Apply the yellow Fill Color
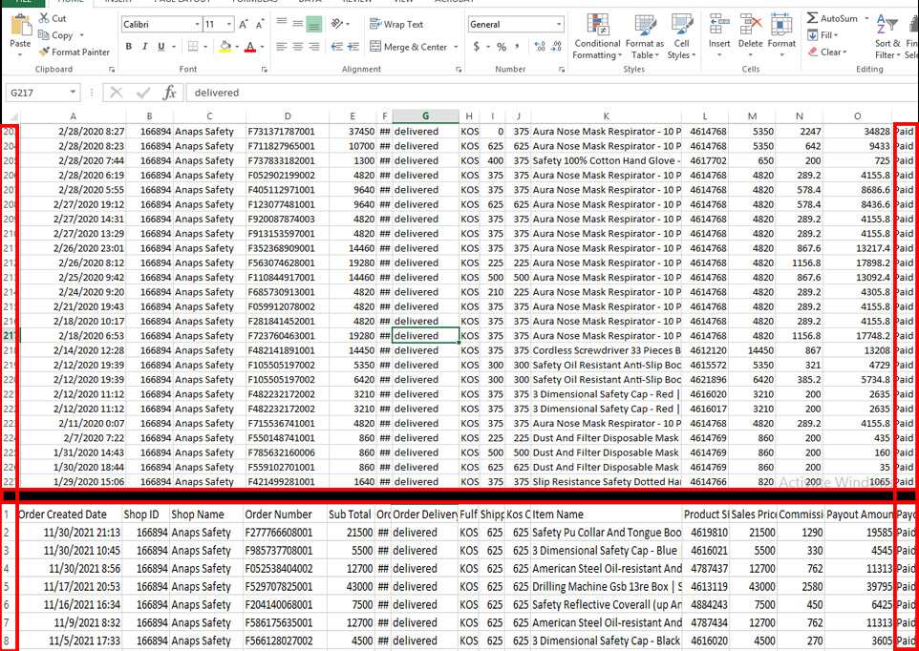 (x=225, y=47)
